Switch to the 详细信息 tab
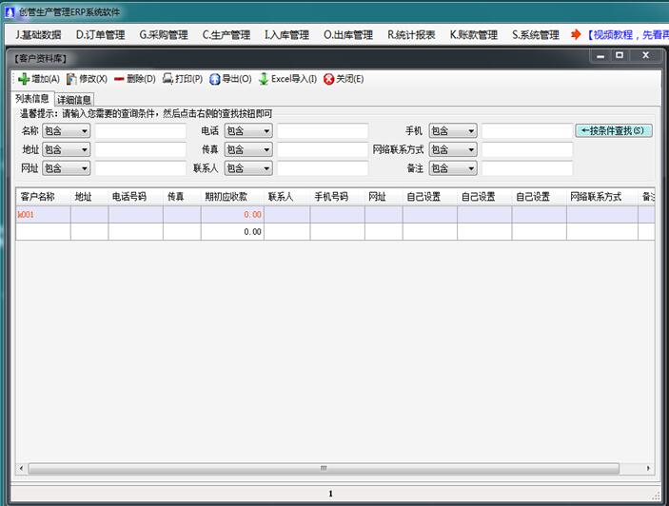669x506 pixels. point(74,99)
